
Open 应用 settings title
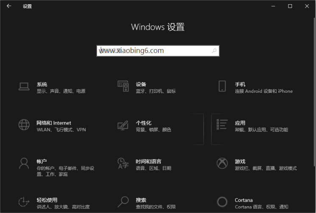pos(240,123)
